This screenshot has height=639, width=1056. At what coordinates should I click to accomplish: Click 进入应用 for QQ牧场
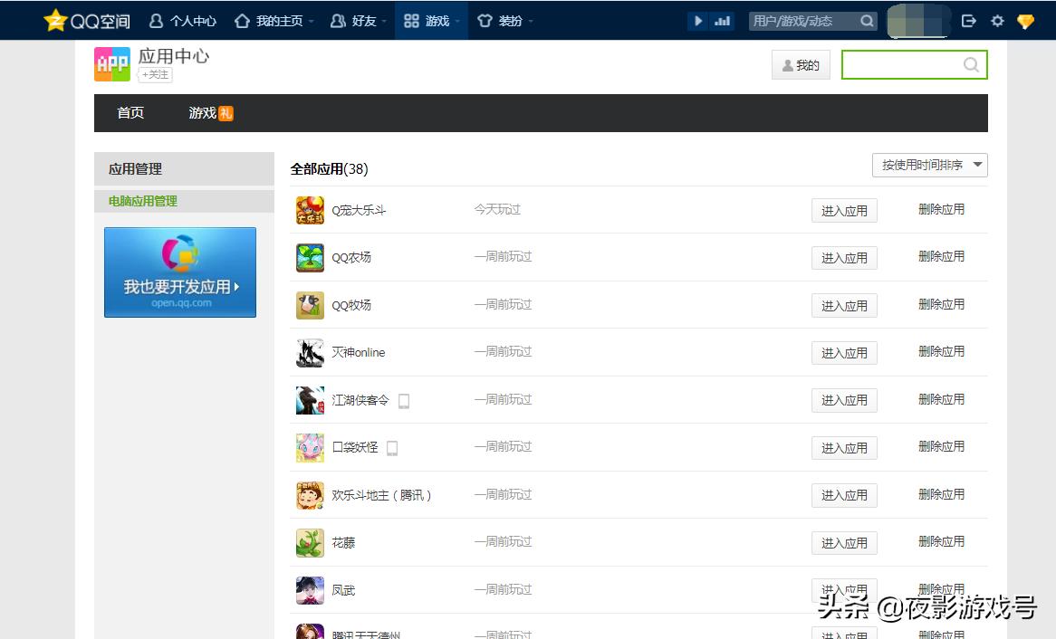(844, 306)
